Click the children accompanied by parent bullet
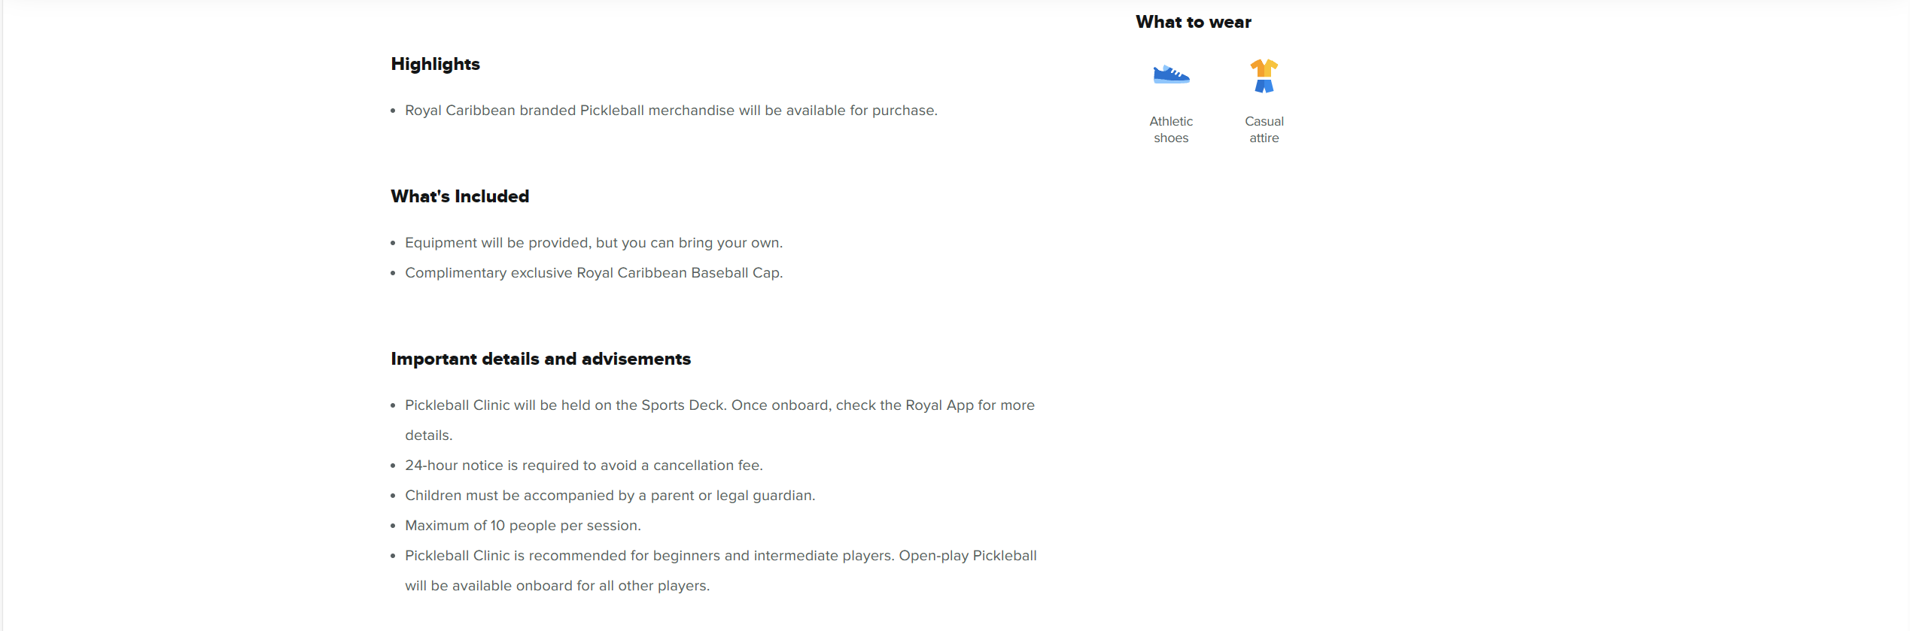 (x=610, y=496)
